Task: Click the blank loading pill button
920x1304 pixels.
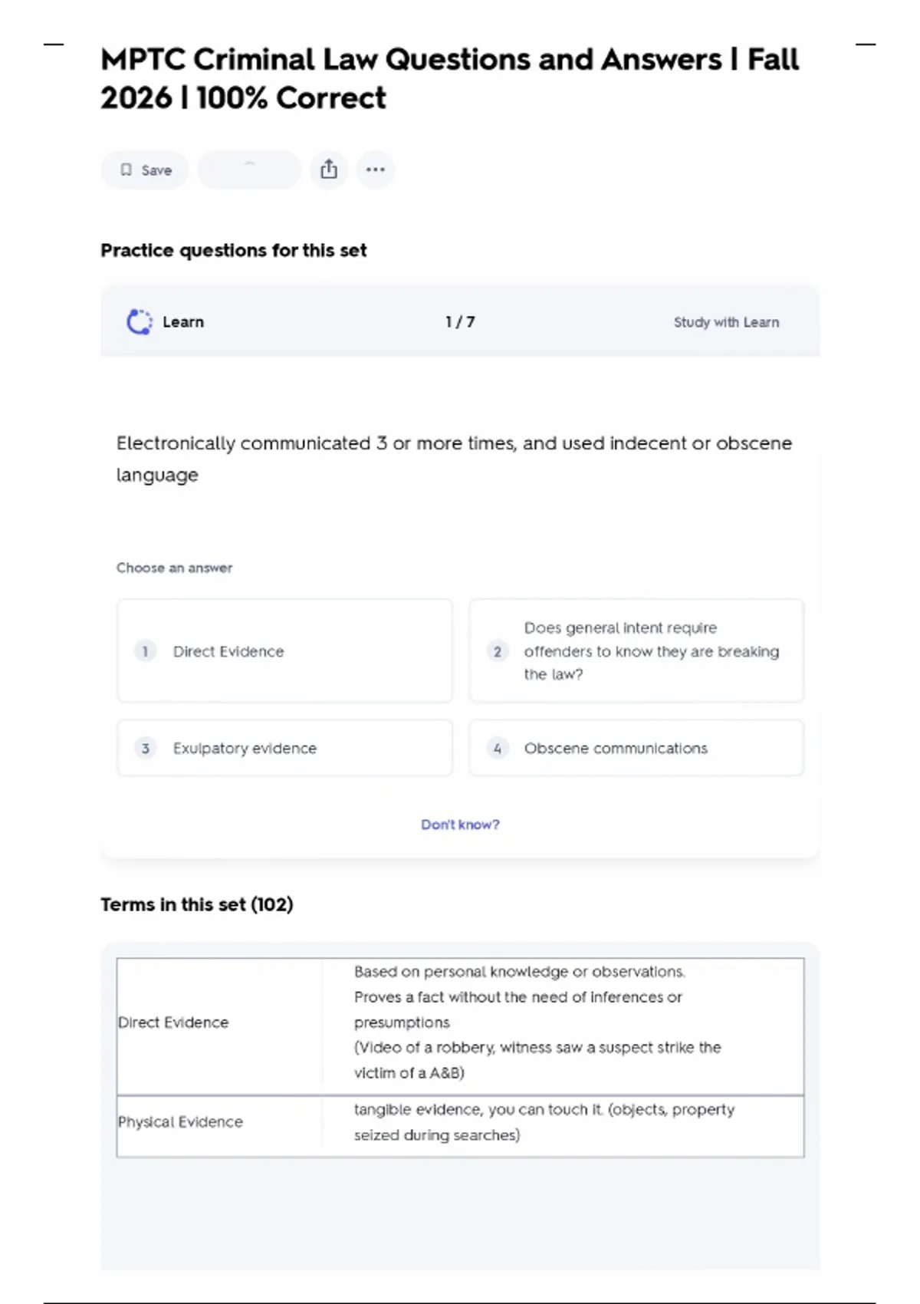Action: pos(249,170)
